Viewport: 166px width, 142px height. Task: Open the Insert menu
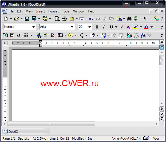pos(41,11)
